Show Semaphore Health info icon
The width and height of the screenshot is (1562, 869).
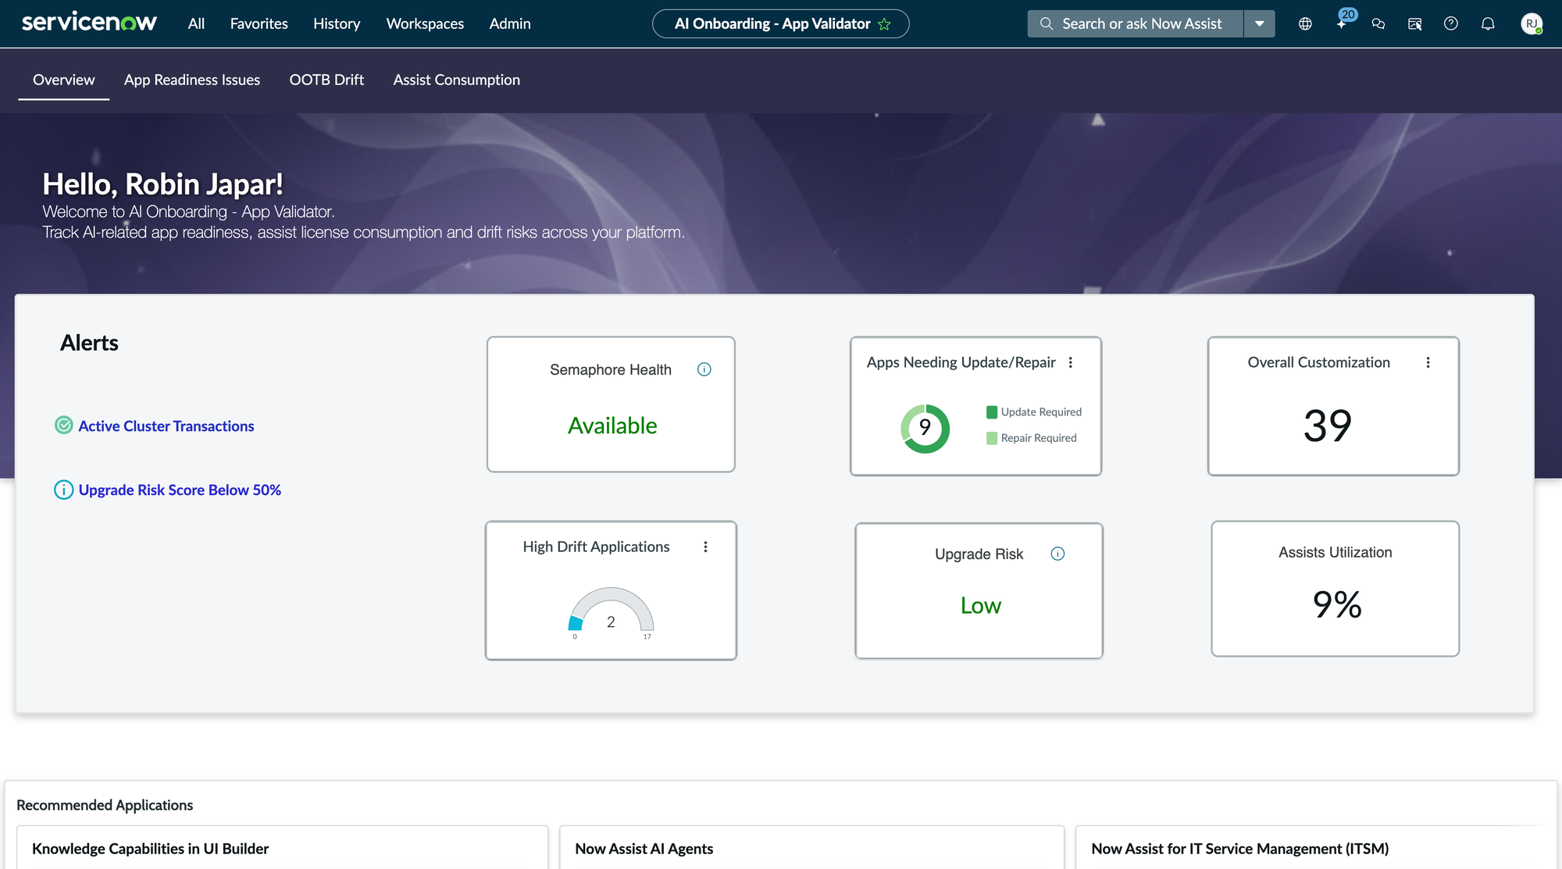[x=704, y=369]
